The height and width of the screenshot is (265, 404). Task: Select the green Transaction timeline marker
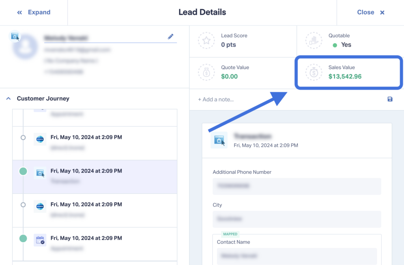coord(23,171)
